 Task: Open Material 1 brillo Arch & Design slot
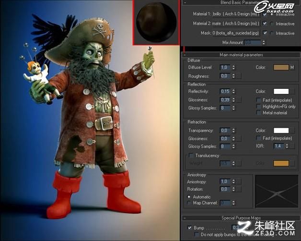[x=236, y=14]
